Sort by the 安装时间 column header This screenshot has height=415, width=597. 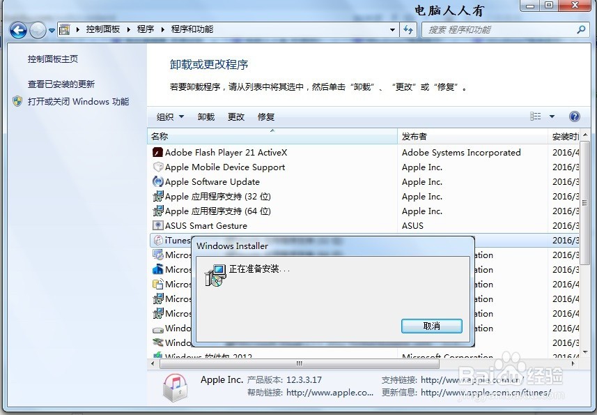(x=565, y=137)
